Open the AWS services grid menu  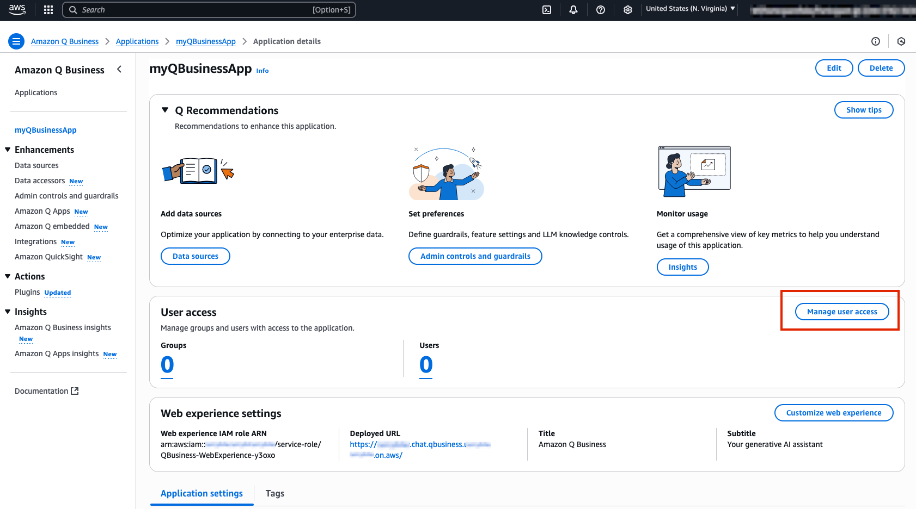click(x=48, y=10)
